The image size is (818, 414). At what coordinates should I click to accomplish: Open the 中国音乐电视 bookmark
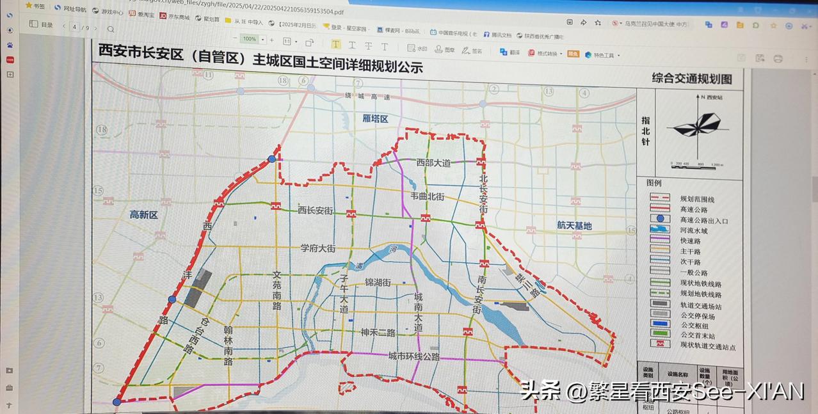click(x=454, y=33)
